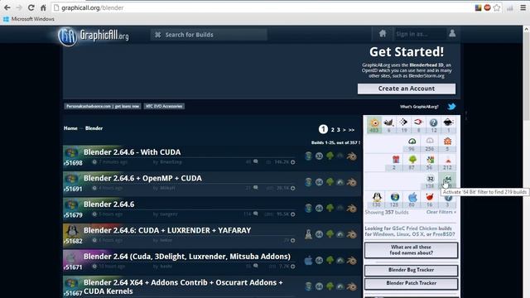Viewport: 530px width, 298px height.
Task: Activate the 32 Bit filter
Action: 430,181
